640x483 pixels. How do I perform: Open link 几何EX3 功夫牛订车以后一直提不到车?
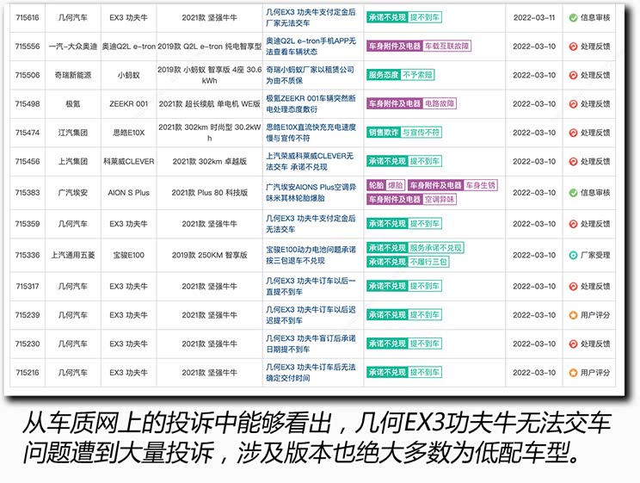[x=311, y=286]
